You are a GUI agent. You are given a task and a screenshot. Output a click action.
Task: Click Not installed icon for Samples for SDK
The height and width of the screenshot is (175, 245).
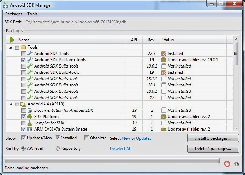pyautogui.click(x=163, y=123)
